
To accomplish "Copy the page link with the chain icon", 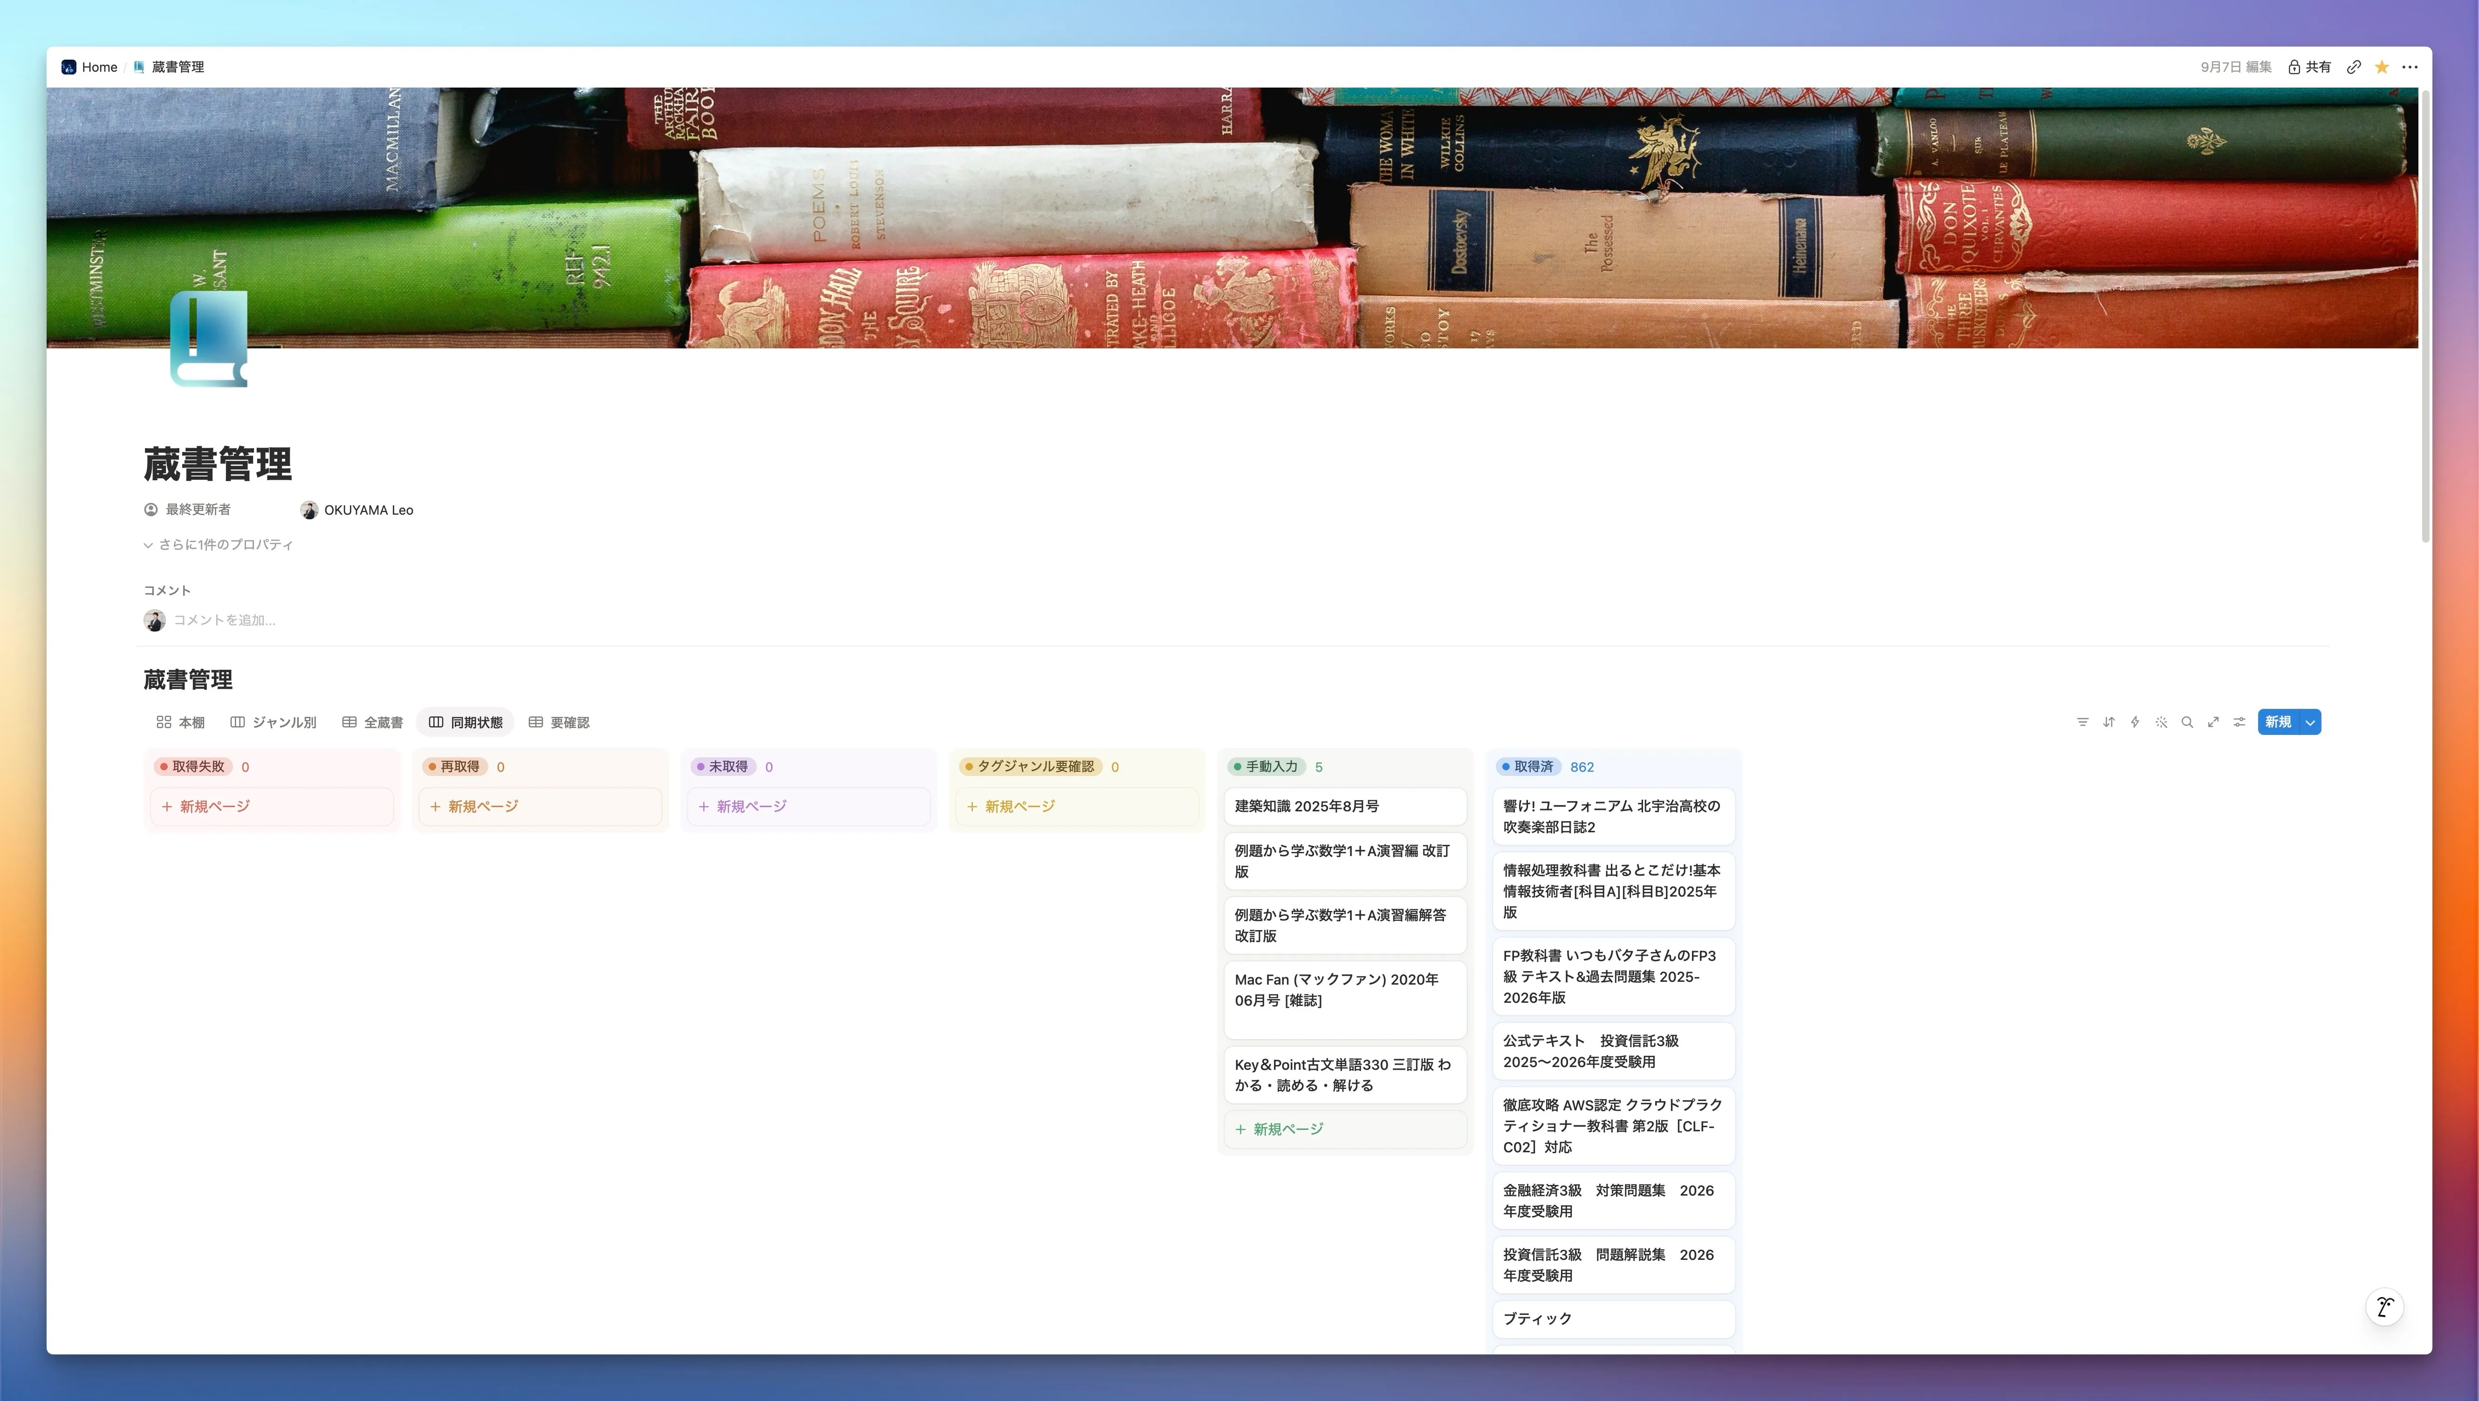I will (2354, 67).
